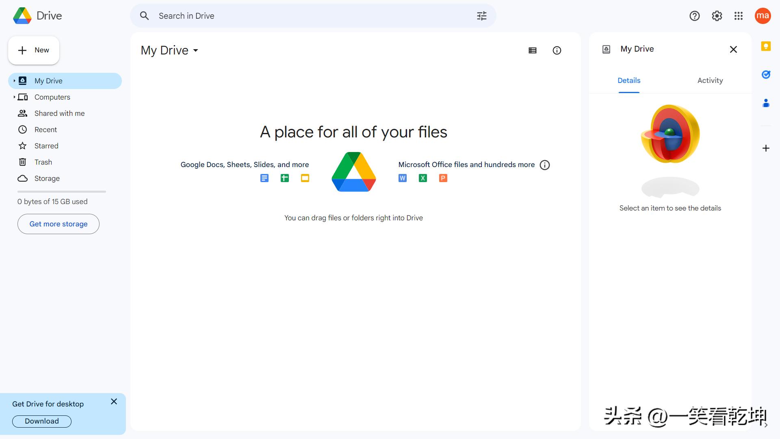Image resolution: width=780 pixels, height=439 pixels.
Task: Expand the Computers tree arrow
Action: pyautogui.click(x=14, y=97)
